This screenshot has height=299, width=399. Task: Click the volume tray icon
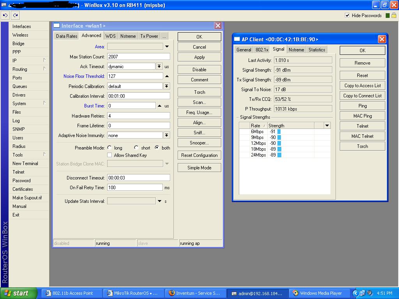370,293
